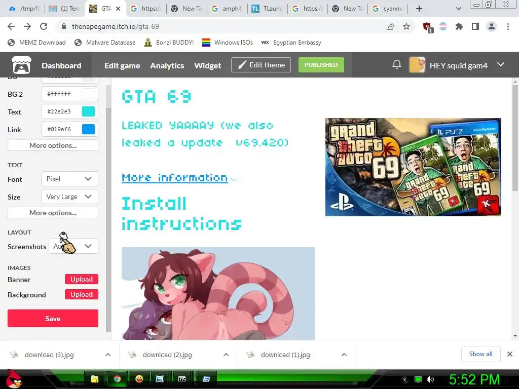The image size is (519, 389).
Task: Open Chrome's three-dot menu
Action: (508, 26)
